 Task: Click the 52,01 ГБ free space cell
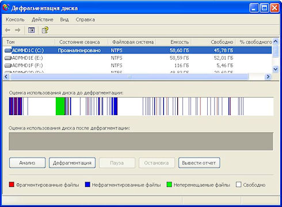pos(223,58)
